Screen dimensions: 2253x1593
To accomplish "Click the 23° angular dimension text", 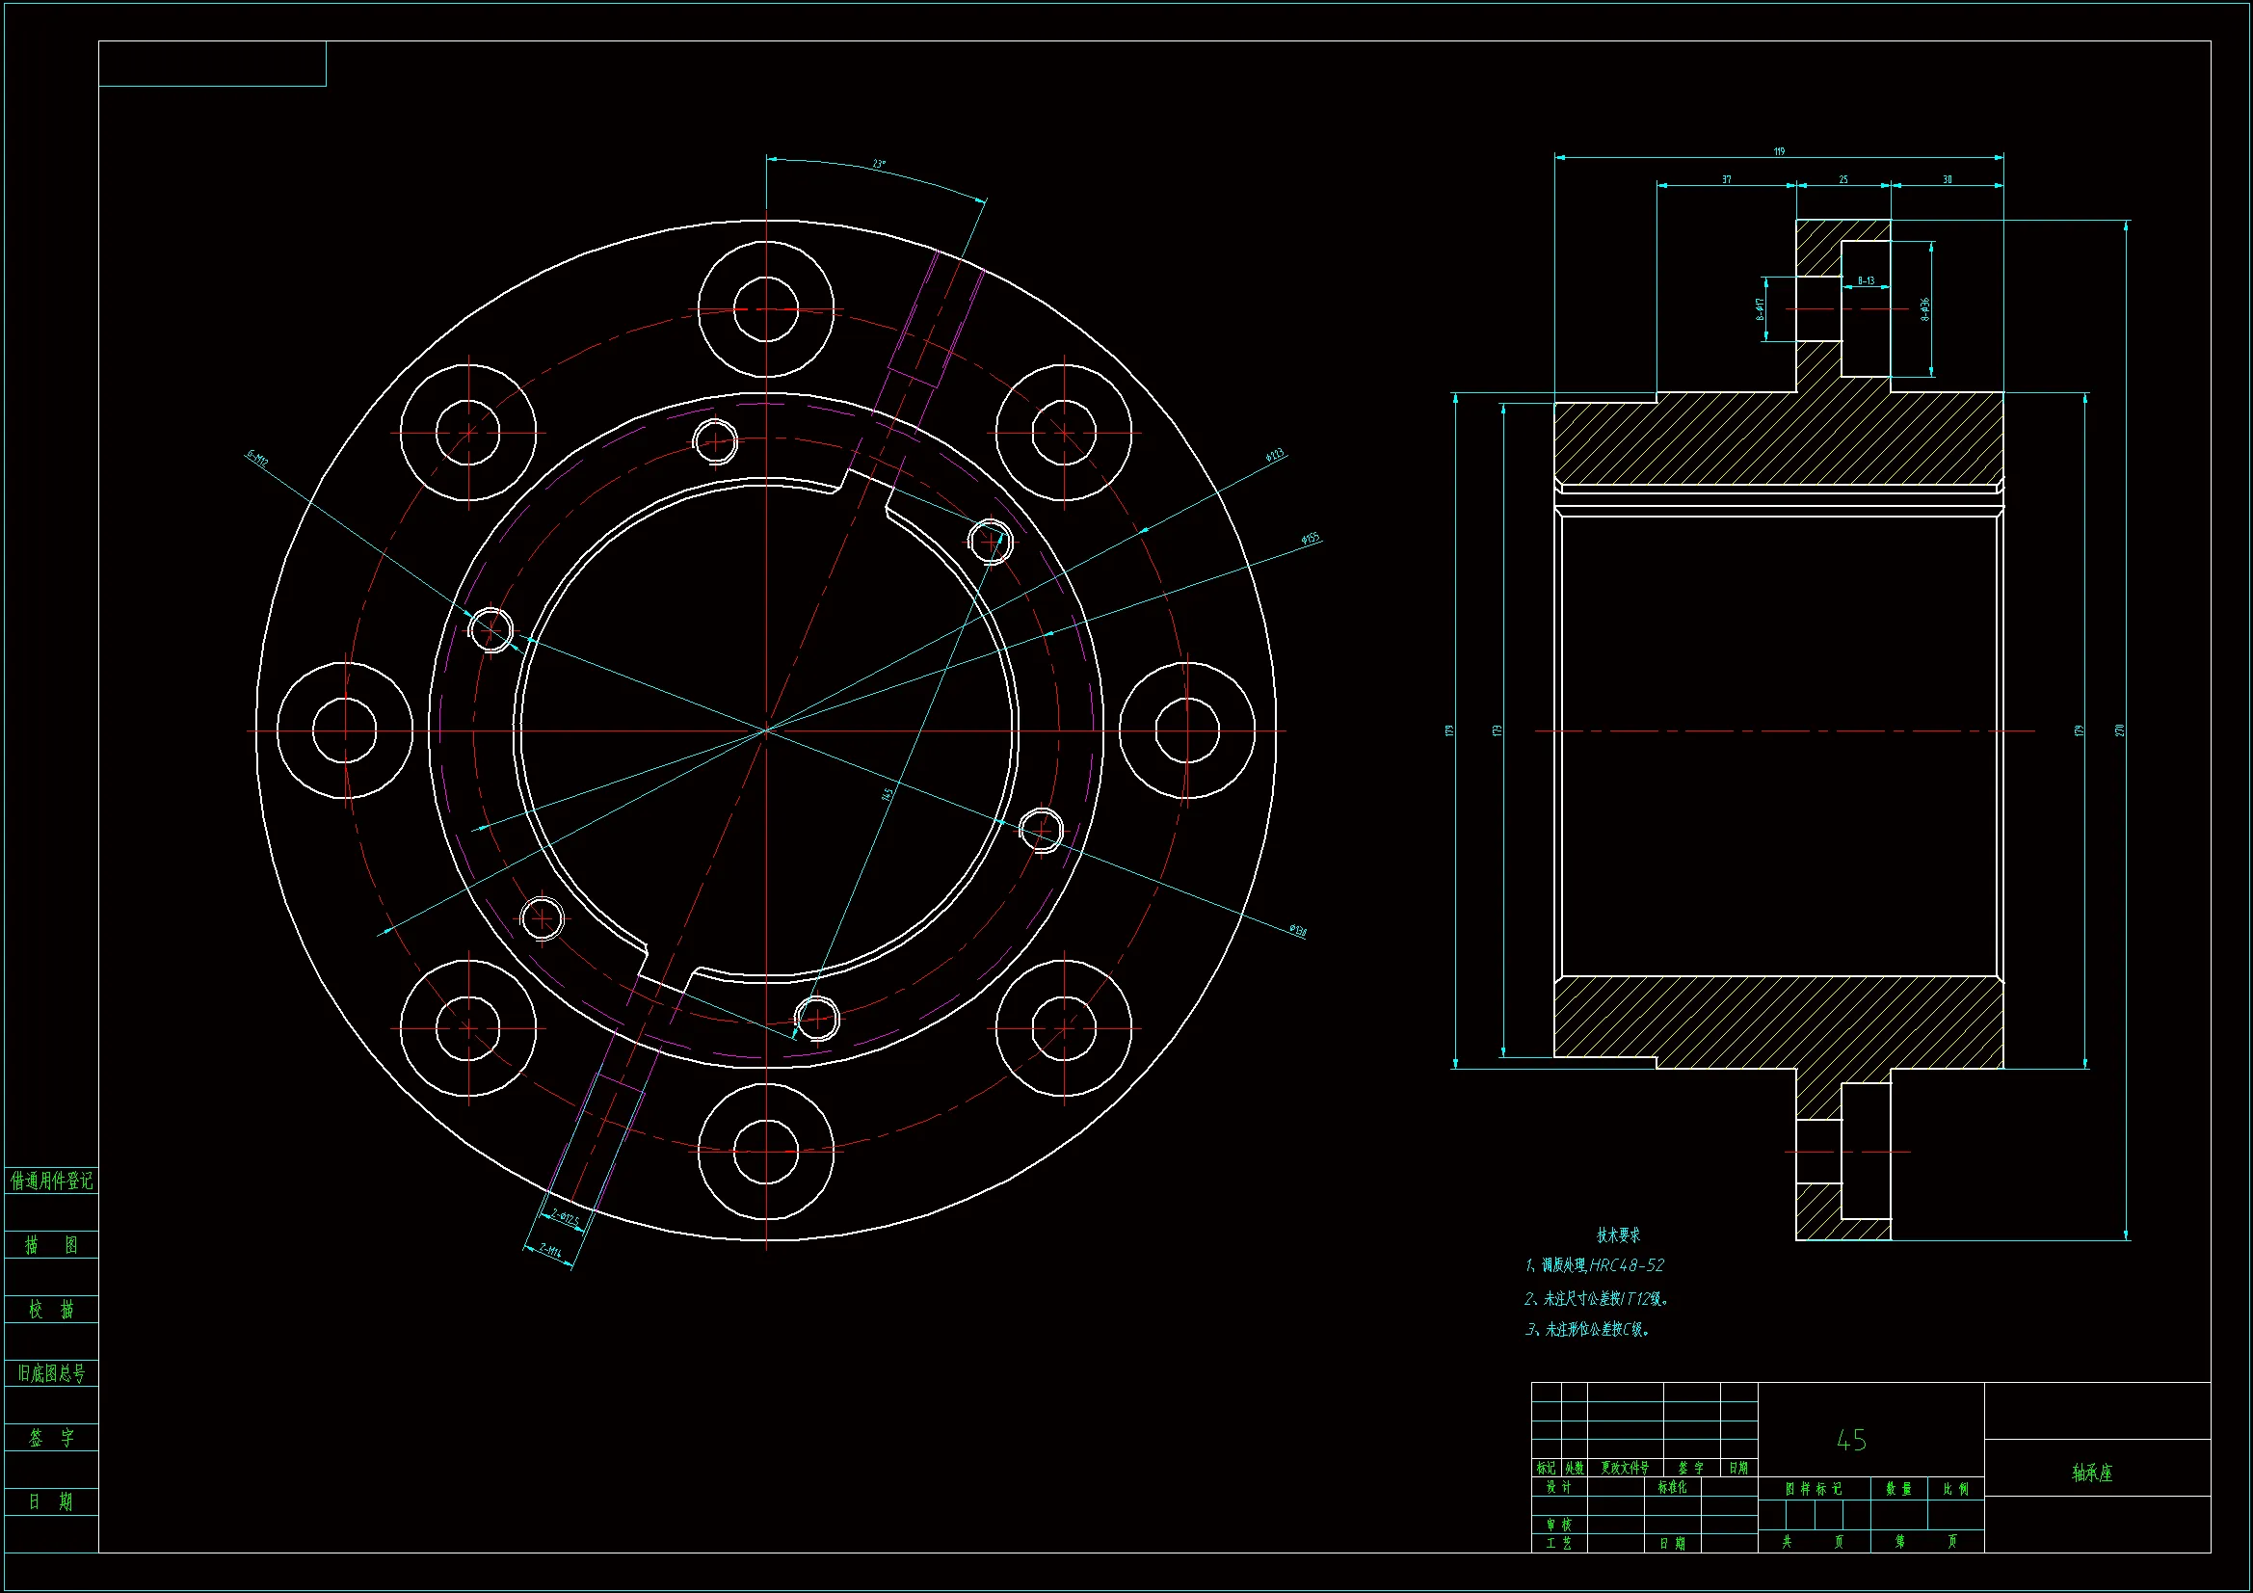I will [879, 164].
